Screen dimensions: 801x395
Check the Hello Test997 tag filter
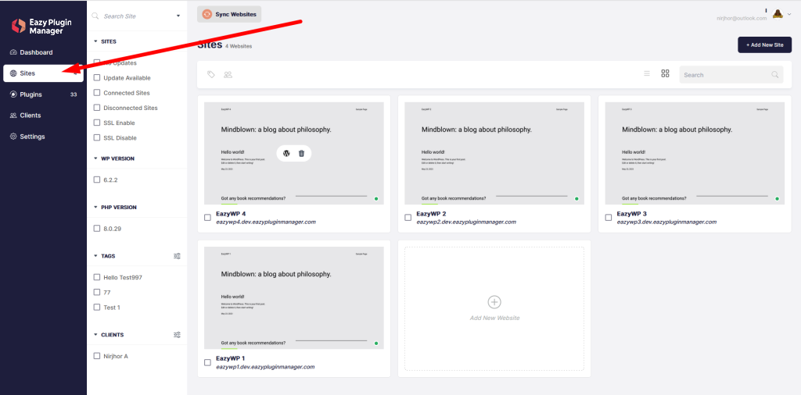pos(97,277)
